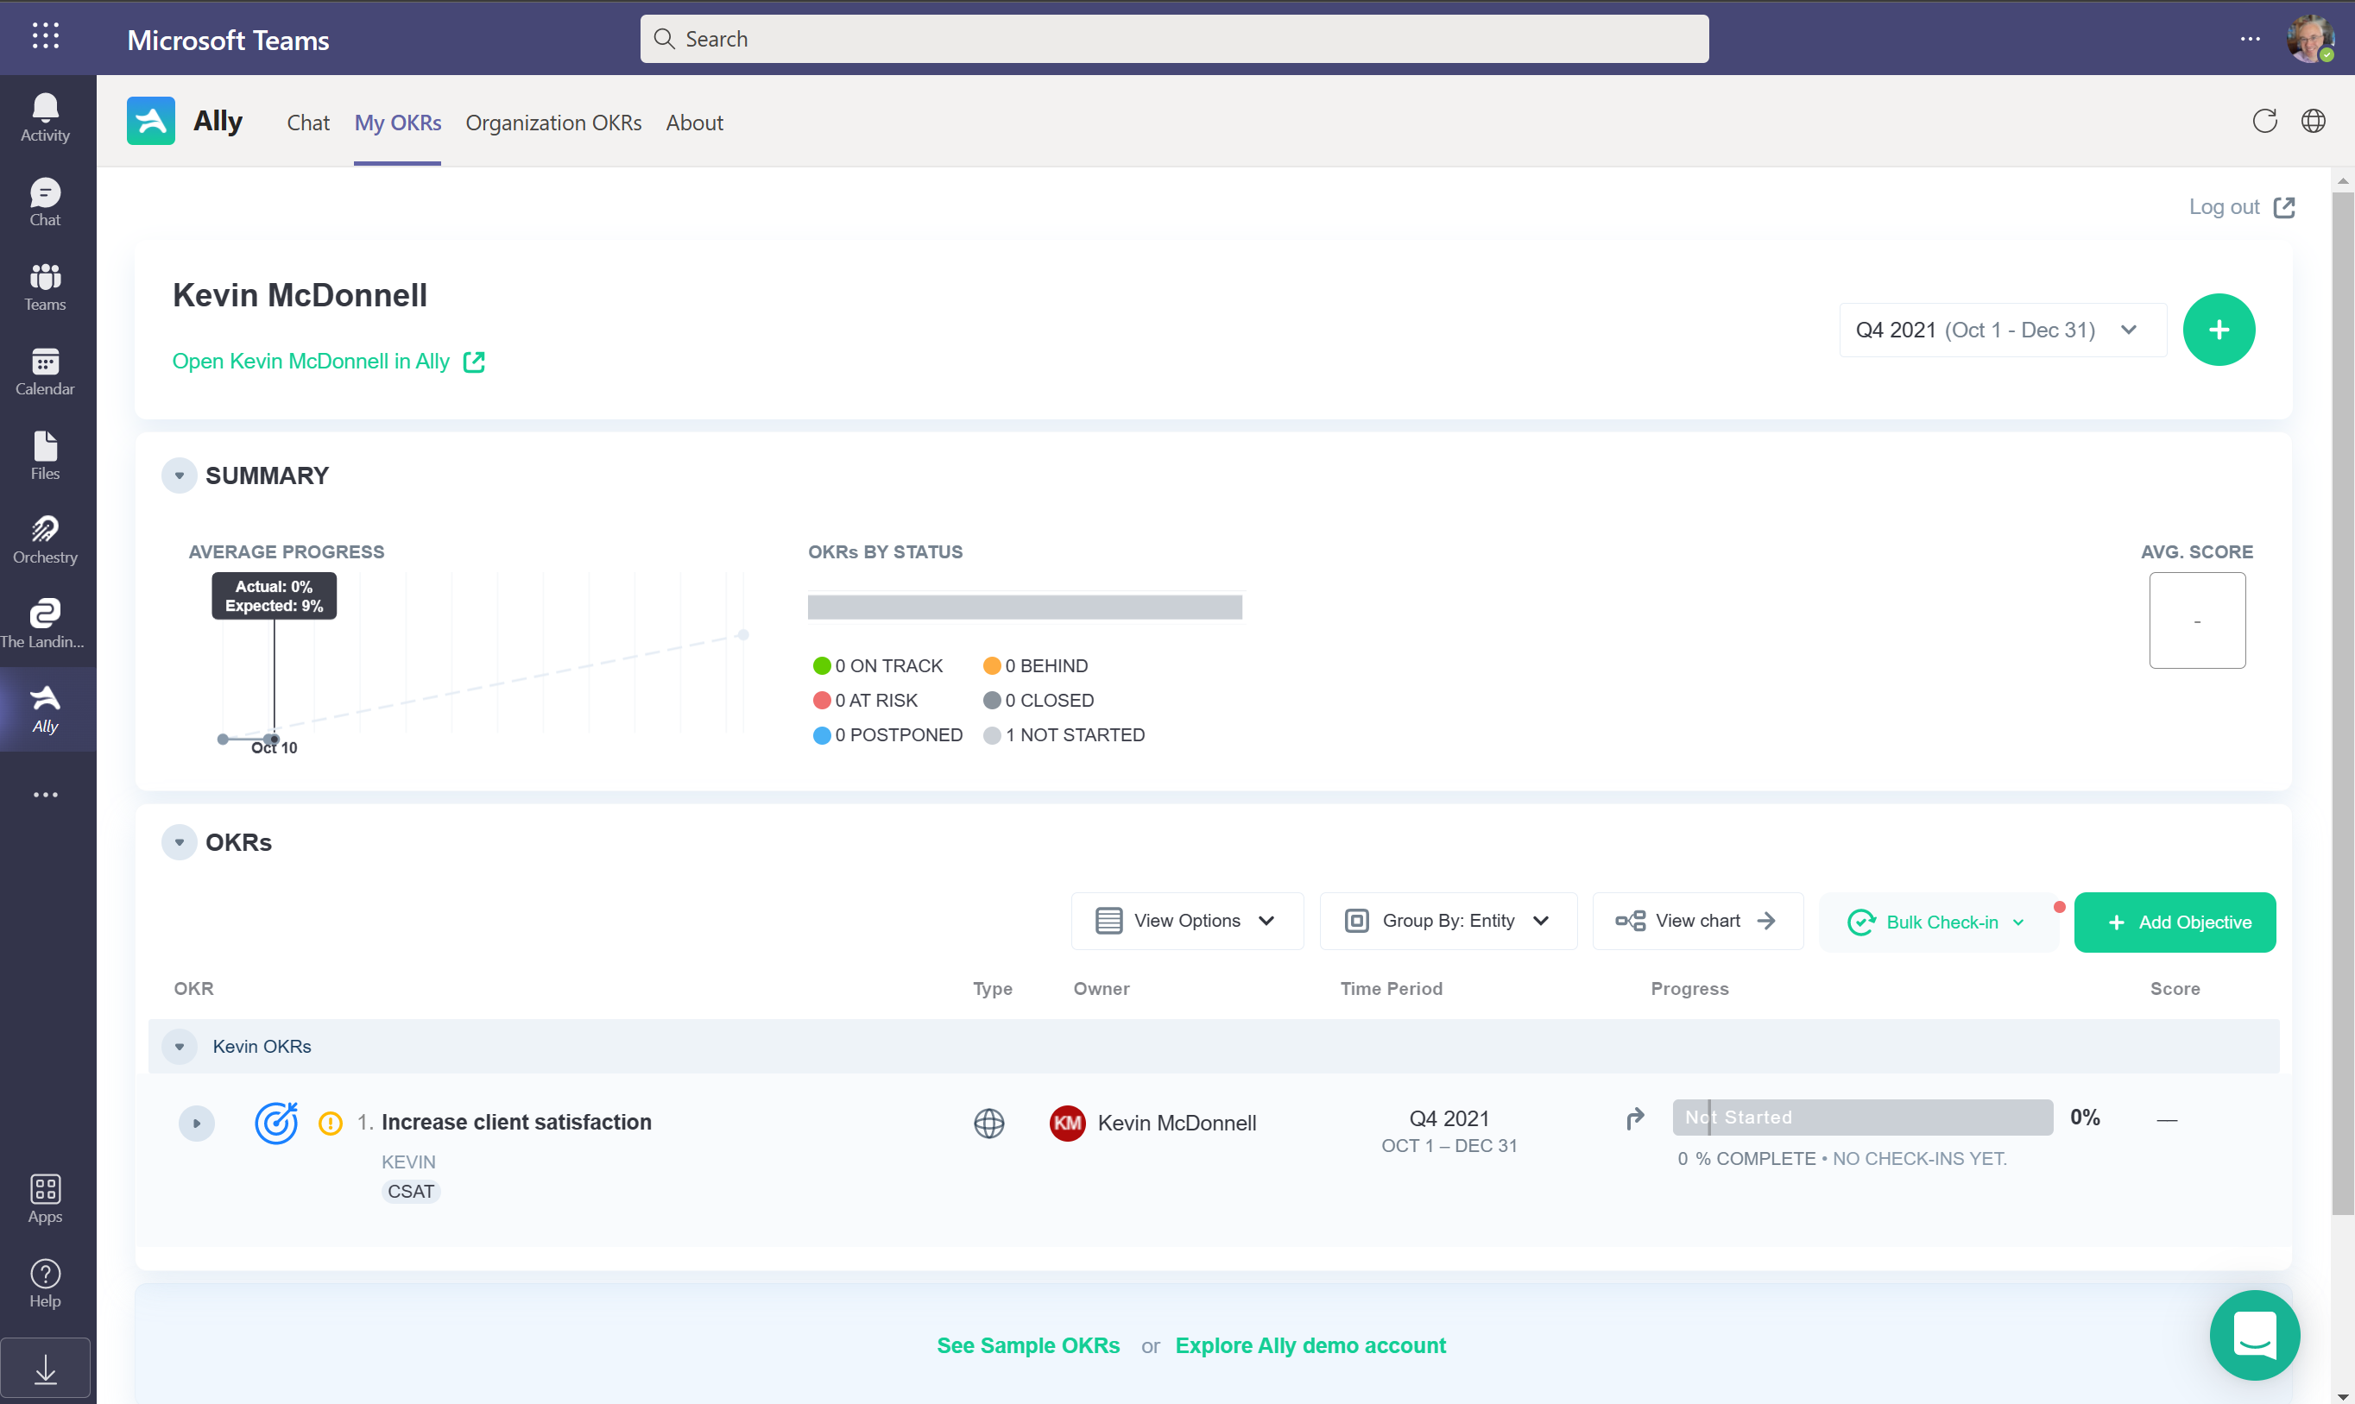The height and width of the screenshot is (1404, 2355).
Task: Collapse the Kevin OKRs group expander
Action: point(180,1047)
